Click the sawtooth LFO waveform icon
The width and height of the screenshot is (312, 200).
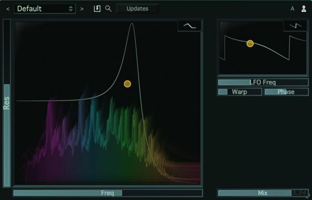(x=296, y=26)
